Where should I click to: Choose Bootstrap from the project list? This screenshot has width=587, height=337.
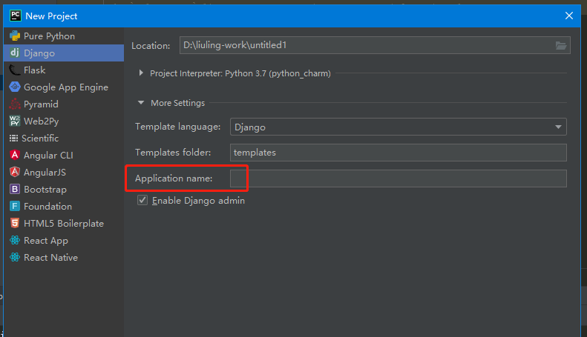pos(46,190)
